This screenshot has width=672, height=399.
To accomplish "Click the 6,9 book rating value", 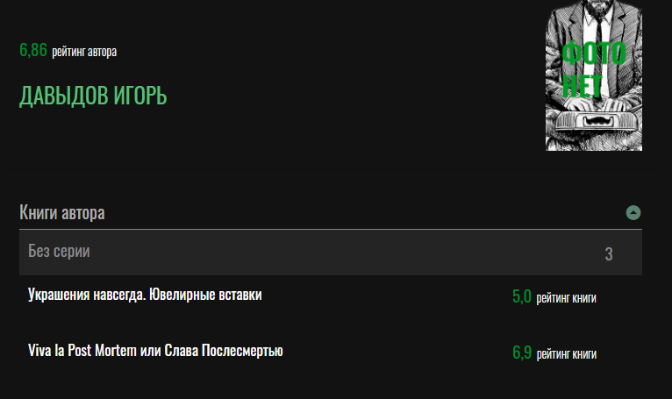I will tap(521, 353).
